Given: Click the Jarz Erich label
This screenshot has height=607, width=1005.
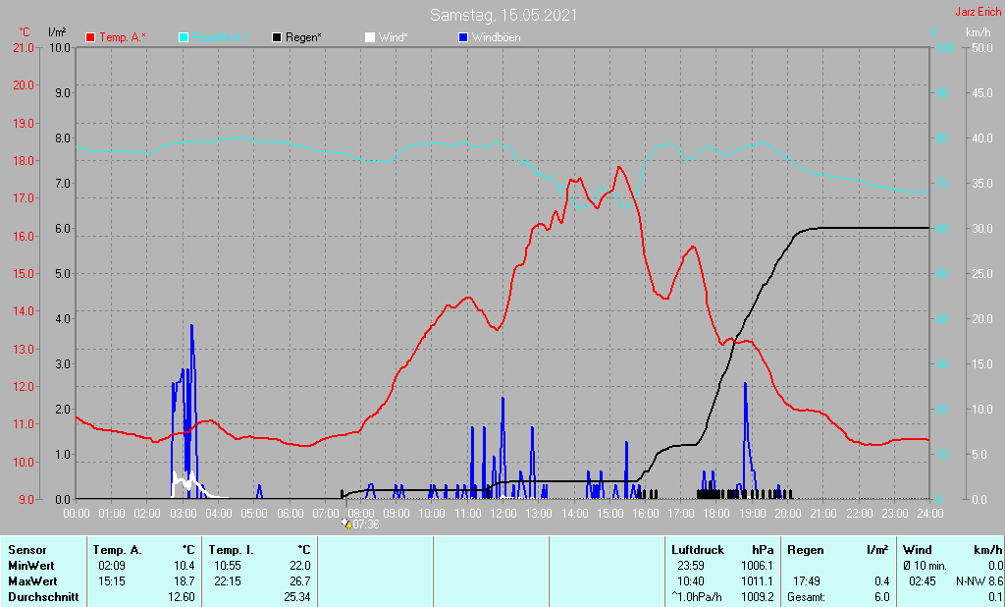Looking at the screenshot, I should tap(977, 13).
